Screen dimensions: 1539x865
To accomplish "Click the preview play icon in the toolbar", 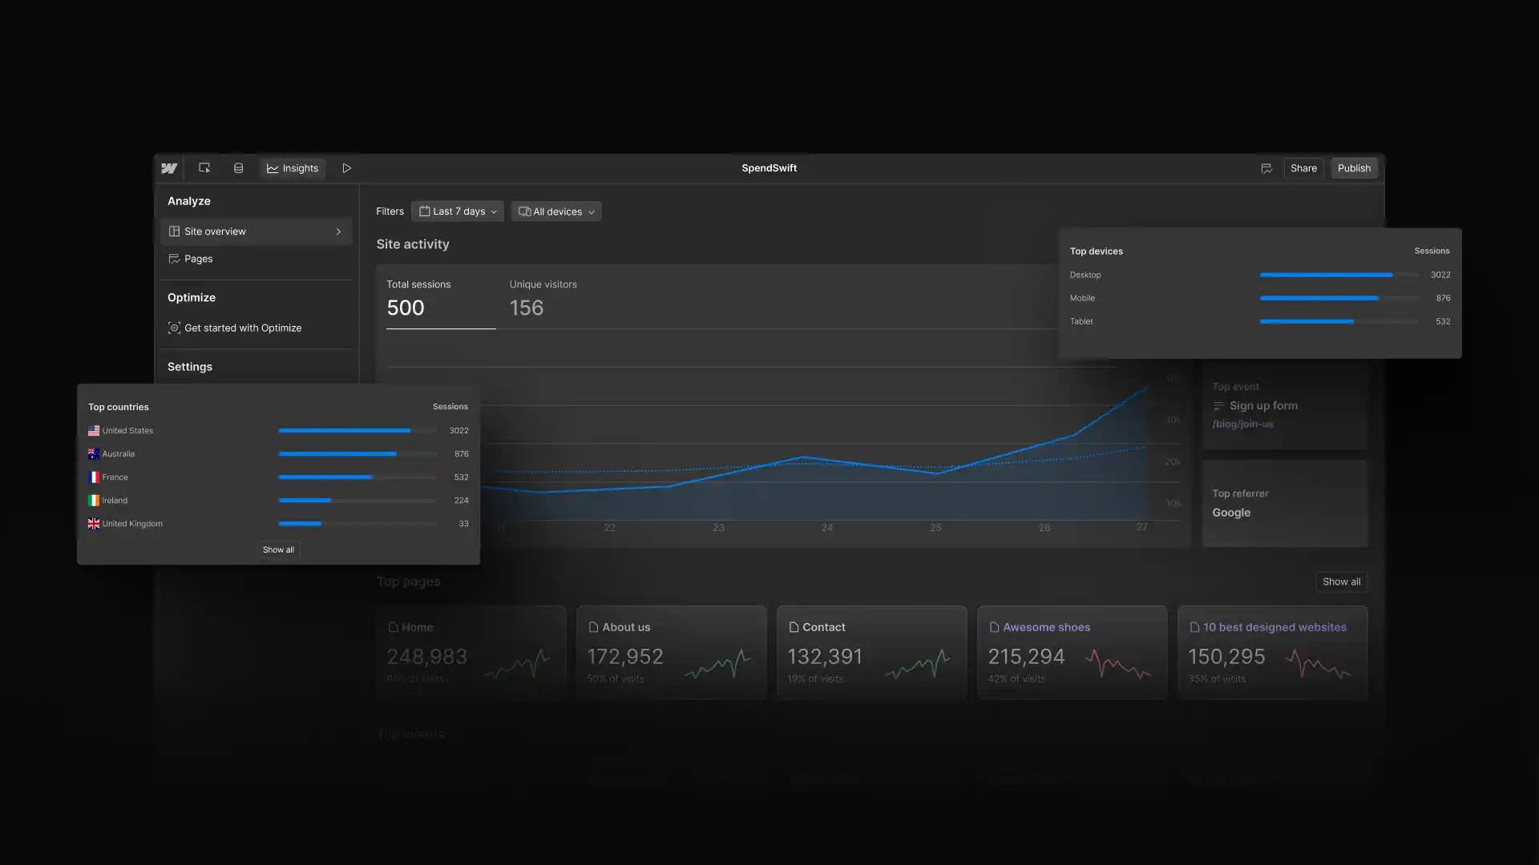I will pos(346,168).
